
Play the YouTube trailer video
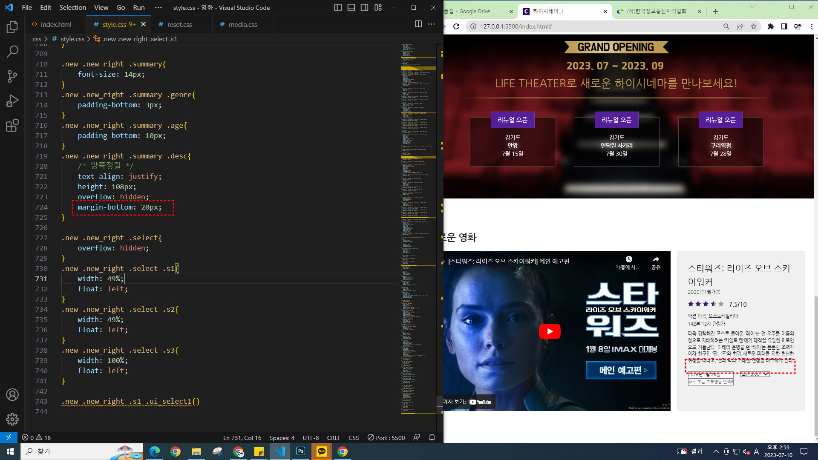pyautogui.click(x=550, y=331)
